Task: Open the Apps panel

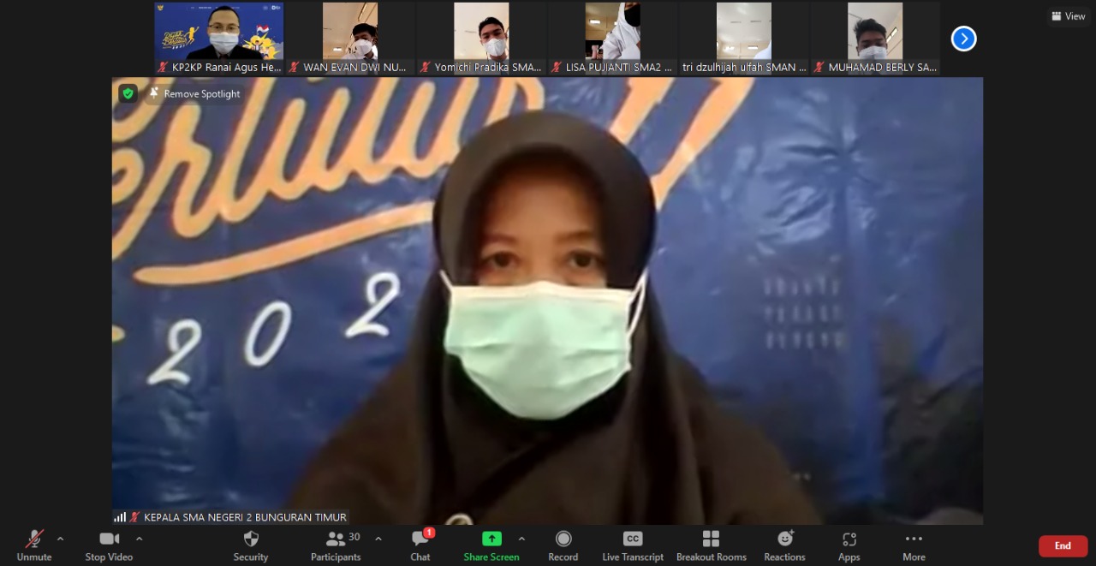Action: click(x=849, y=545)
